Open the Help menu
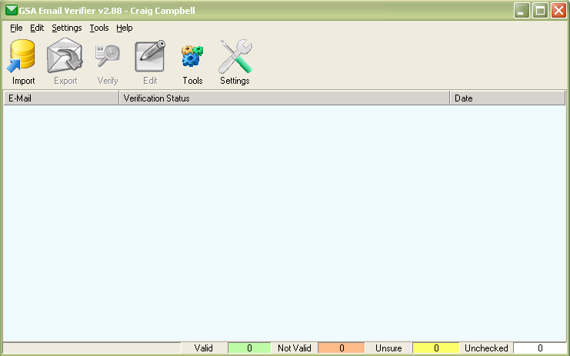570x356 pixels. point(125,28)
